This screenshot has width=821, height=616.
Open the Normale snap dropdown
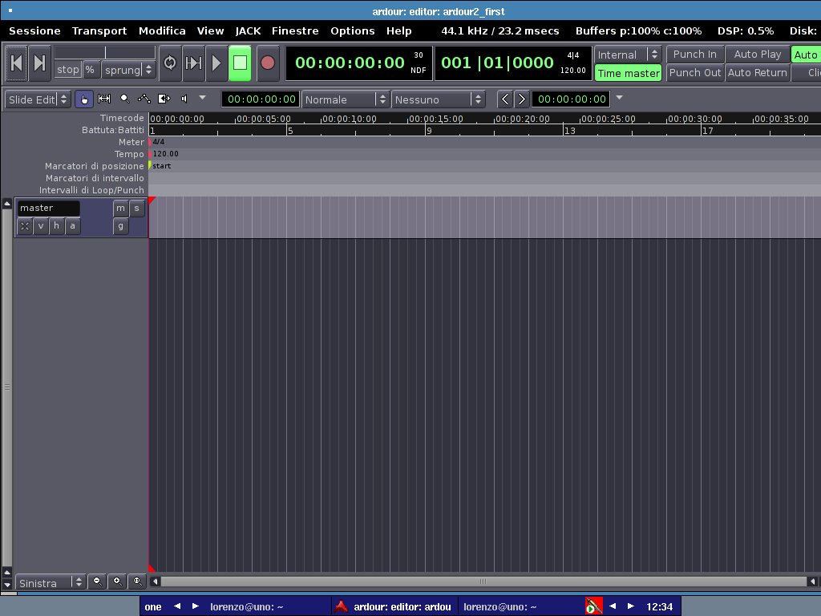point(346,99)
